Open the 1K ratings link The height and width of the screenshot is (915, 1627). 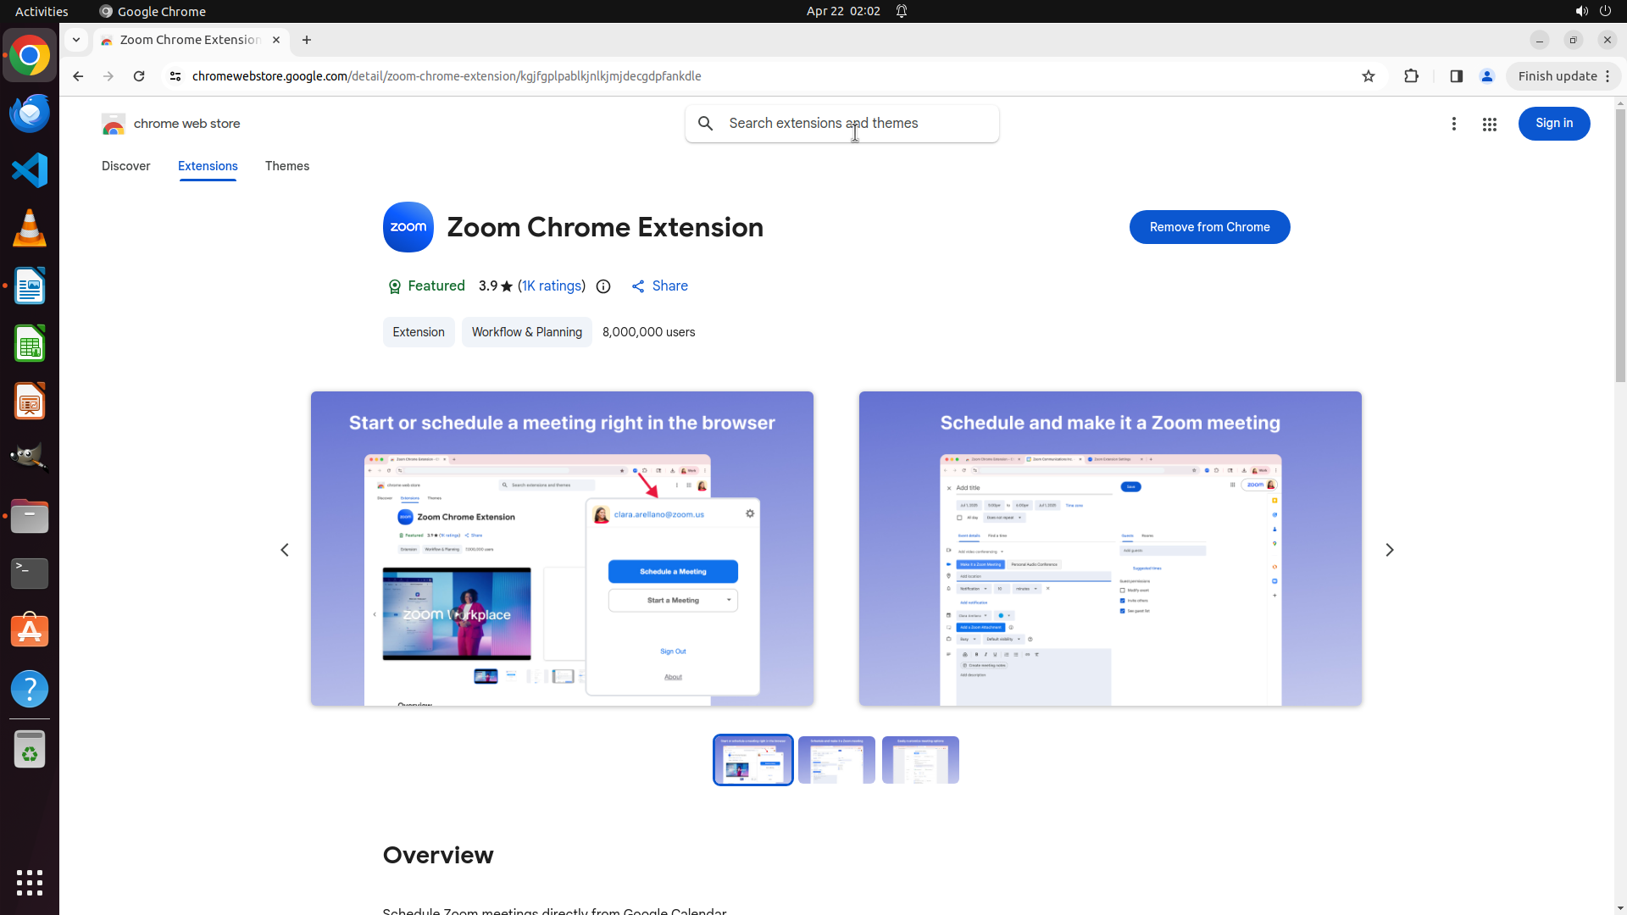click(x=552, y=286)
